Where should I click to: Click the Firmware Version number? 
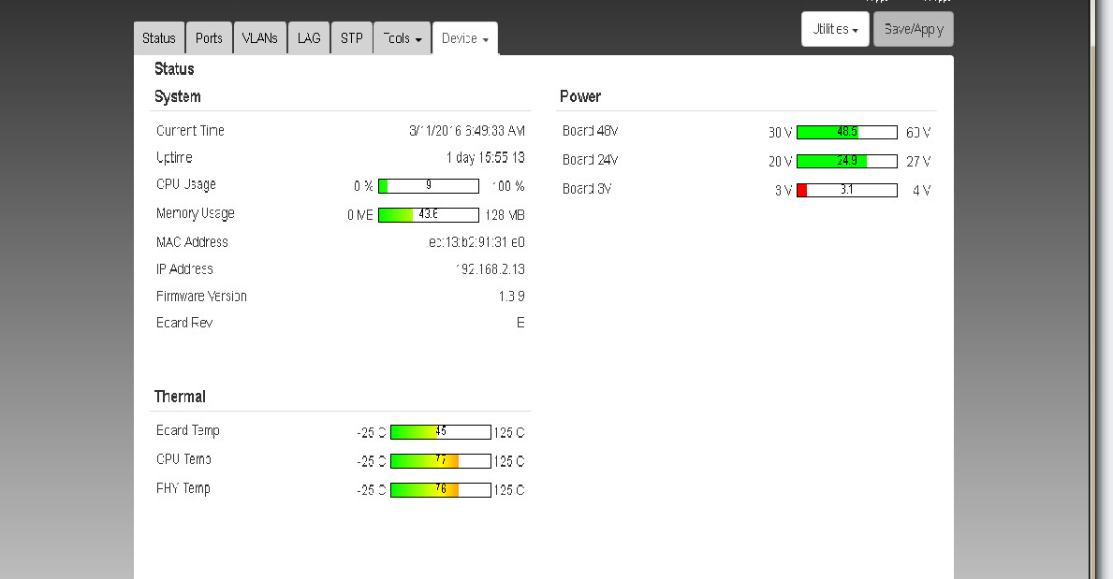(511, 297)
